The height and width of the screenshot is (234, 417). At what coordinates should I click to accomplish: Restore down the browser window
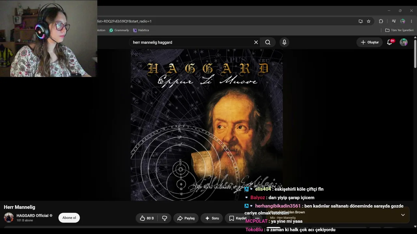[x=400, y=11]
